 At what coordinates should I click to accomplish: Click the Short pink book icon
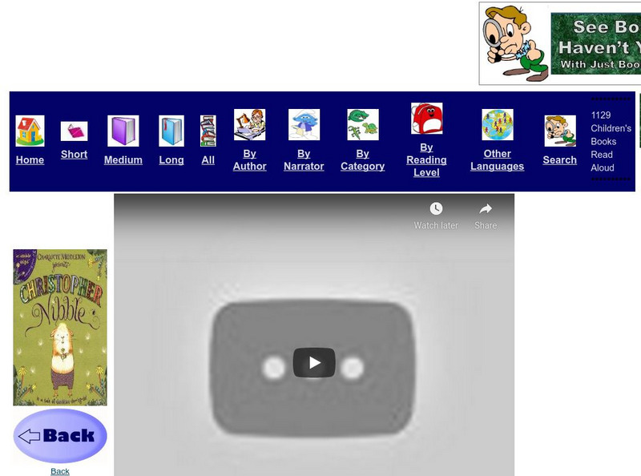pos(74,131)
